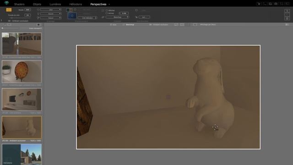Click the split-view layout icon in the view bar
Image resolution: width=293 pixels, height=165 pixels.
pos(182,24)
